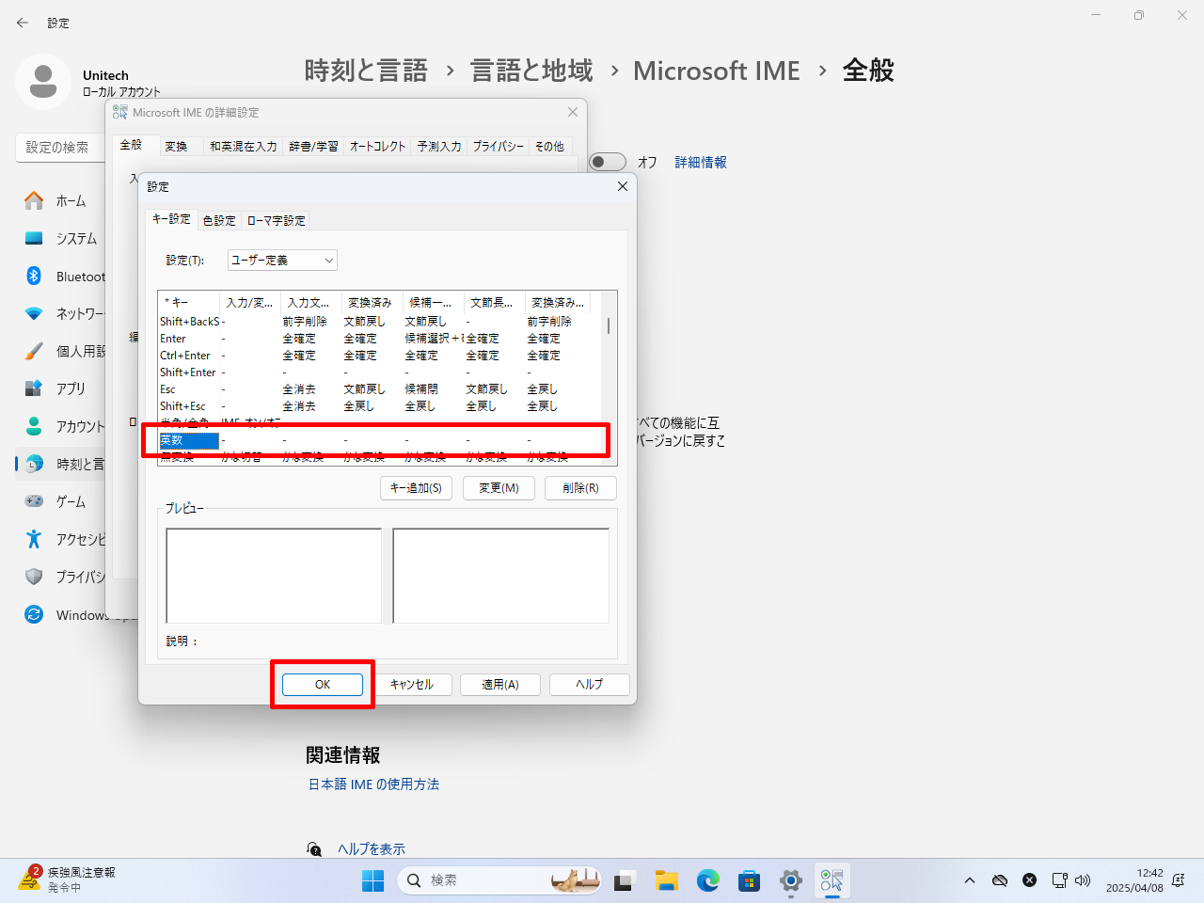Open the network tray icon
The height and width of the screenshot is (903, 1204).
pos(1059,880)
